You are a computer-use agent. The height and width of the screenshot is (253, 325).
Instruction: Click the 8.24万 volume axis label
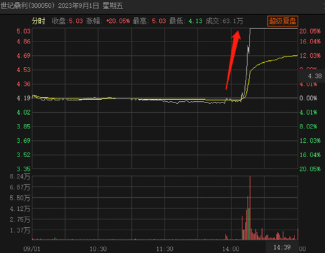[19, 176]
